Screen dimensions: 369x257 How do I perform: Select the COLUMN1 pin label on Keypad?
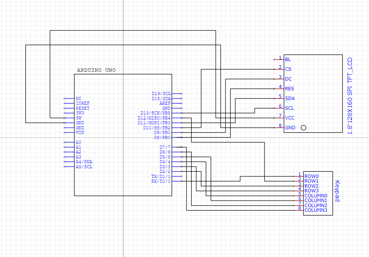coord(316,201)
